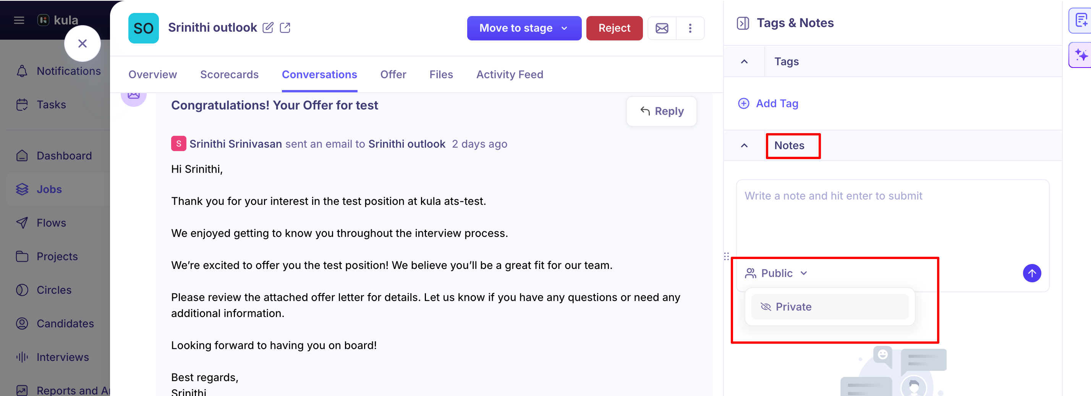Open candidate profile in new window icon
The width and height of the screenshot is (1091, 396).
tap(285, 28)
